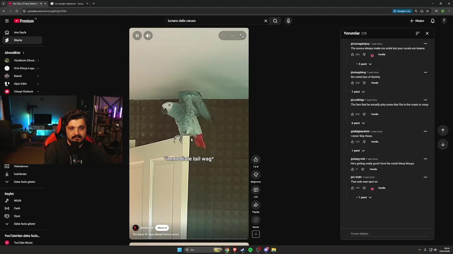Open Canlı under Keşfet
Viewport: 453px width, 254px height.
pos(22,208)
